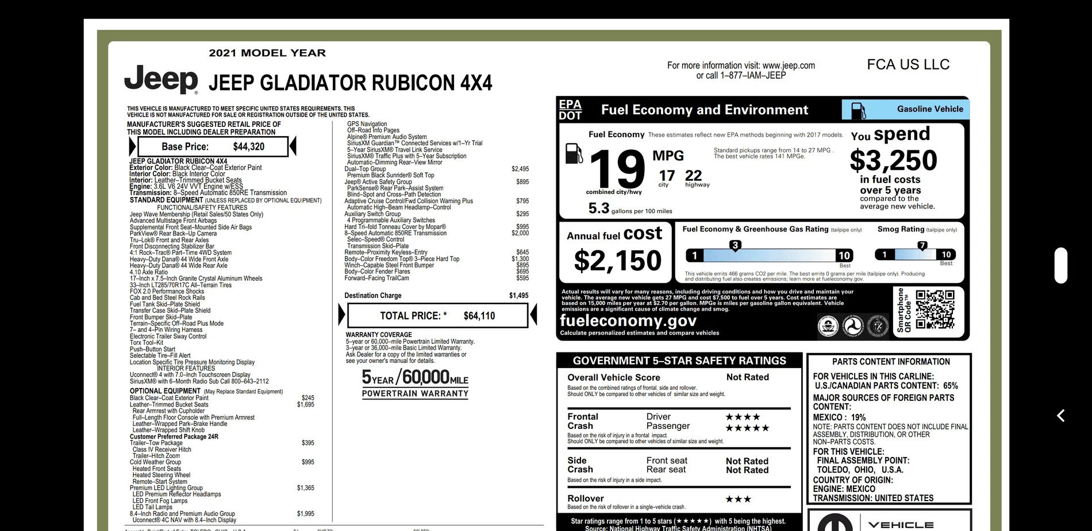This screenshot has height=531, width=1092.
Task: Click the Rollover three-star rating
Action: (739, 499)
